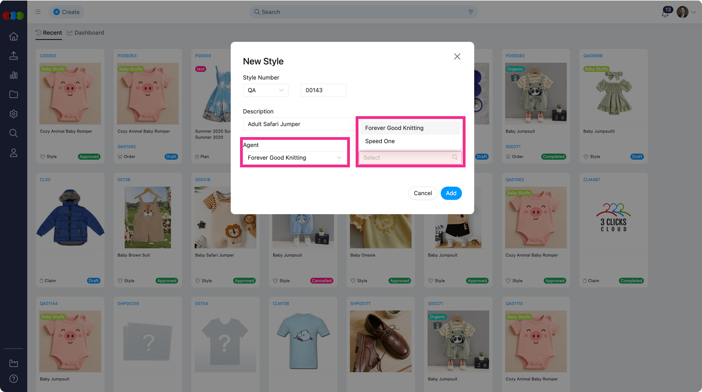The height and width of the screenshot is (392, 702).
Task: Click the Cancel button
Action: (423, 193)
